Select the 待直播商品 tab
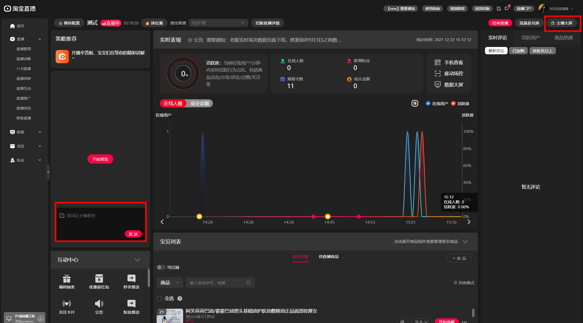 [328, 257]
